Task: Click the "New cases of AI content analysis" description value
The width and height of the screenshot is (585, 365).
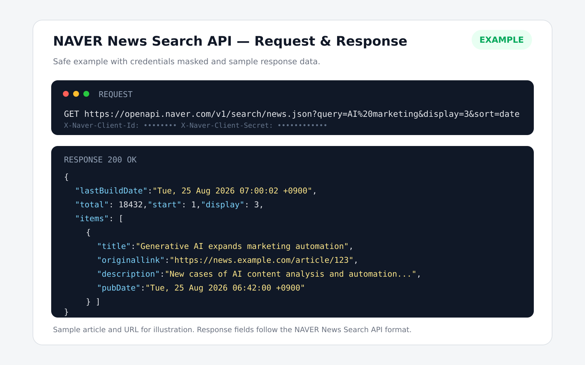Action: [x=290, y=274]
